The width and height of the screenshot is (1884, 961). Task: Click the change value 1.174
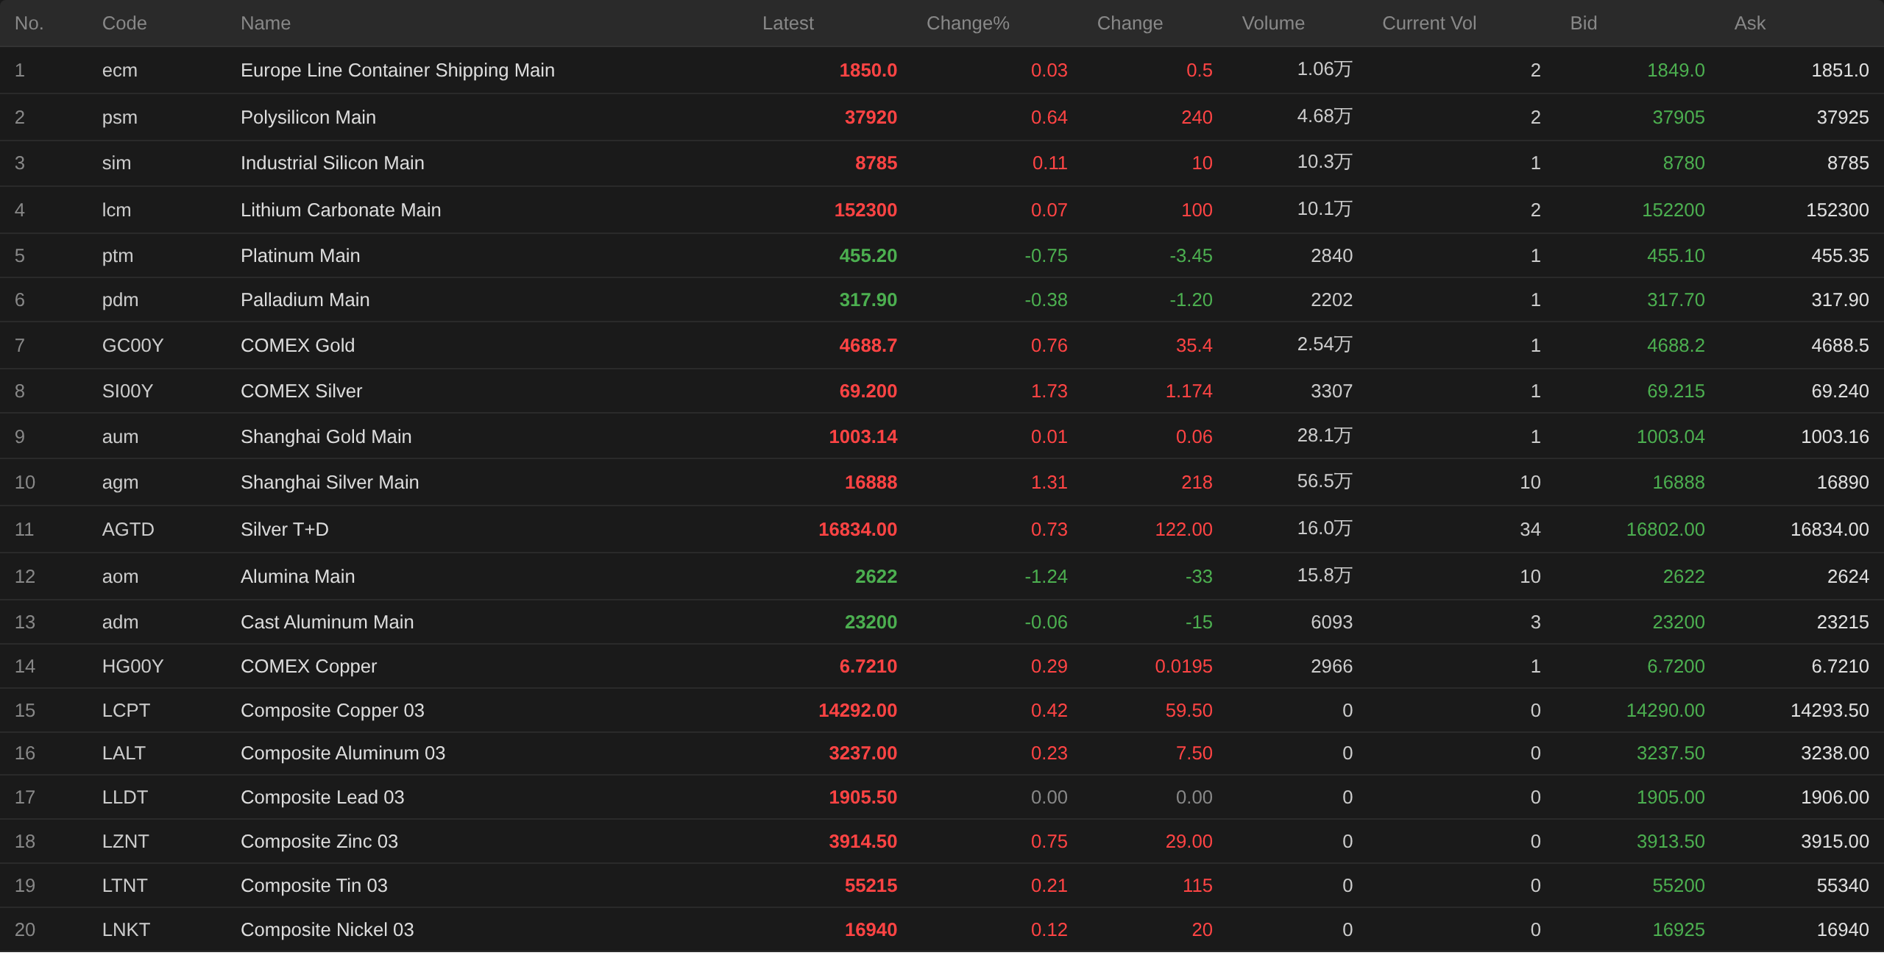pyautogui.click(x=1189, y=391)
